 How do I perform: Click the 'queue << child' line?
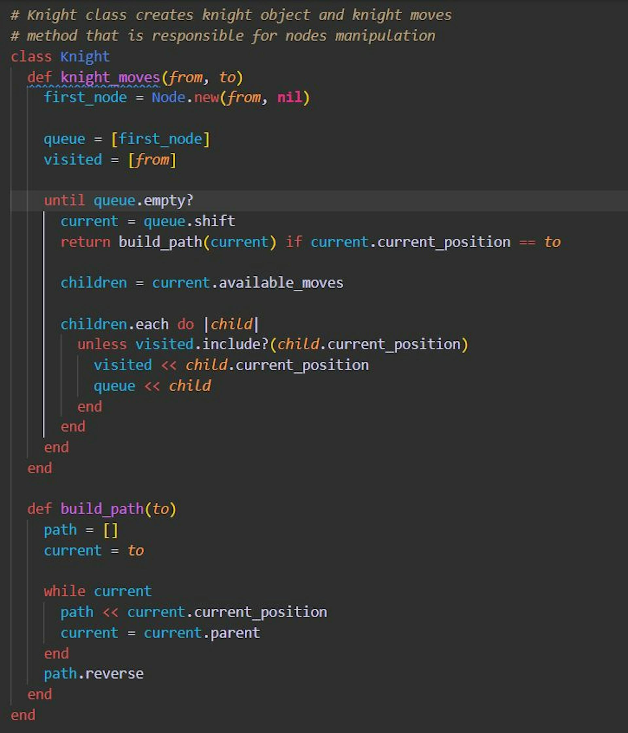pos(152,386)
